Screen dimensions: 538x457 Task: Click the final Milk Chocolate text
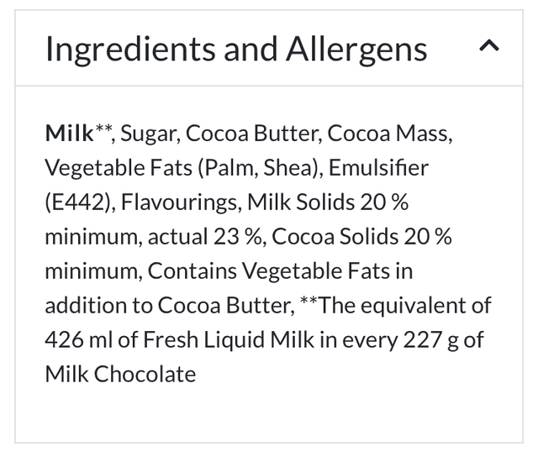[x=120, y=374]
